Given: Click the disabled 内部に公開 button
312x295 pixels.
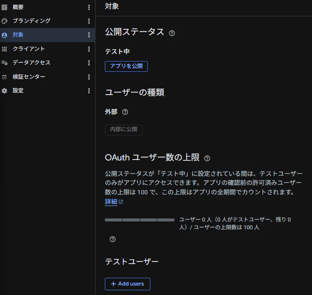Looking at the screenshot, I should coord(124,130).
